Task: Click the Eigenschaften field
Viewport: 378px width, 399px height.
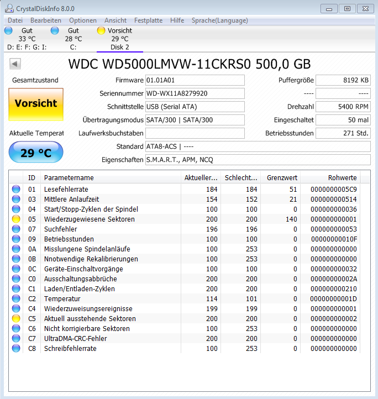Action: point(258,160)
